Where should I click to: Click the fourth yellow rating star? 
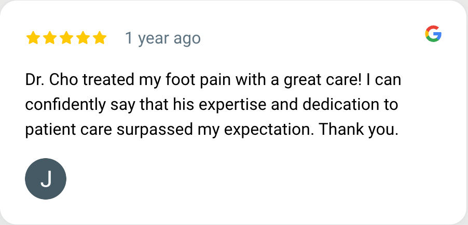pyautogui.click(x=82, y=38)
